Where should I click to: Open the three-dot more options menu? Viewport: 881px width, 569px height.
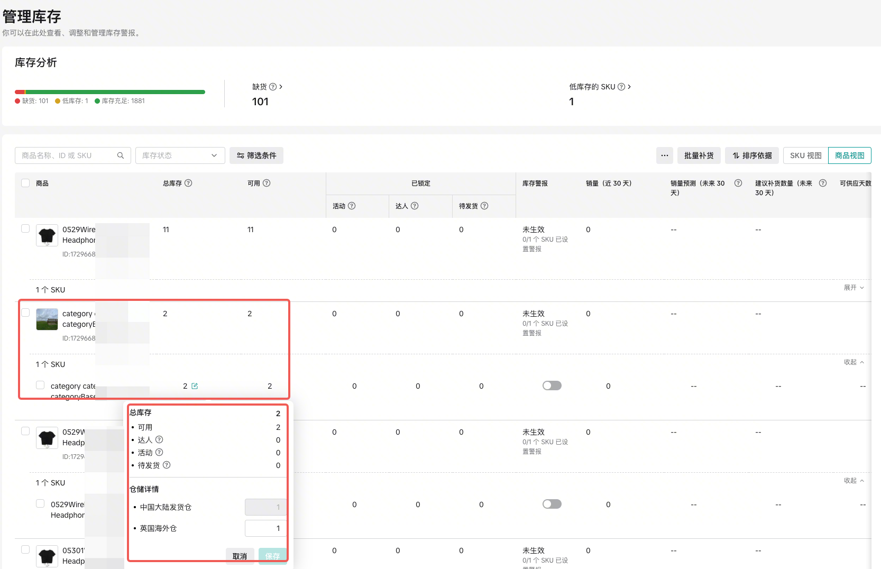tap(665, 155)
